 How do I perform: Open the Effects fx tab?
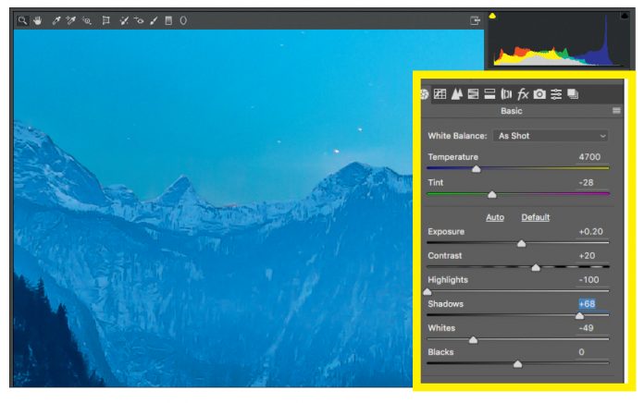click(x=523, y=93)
